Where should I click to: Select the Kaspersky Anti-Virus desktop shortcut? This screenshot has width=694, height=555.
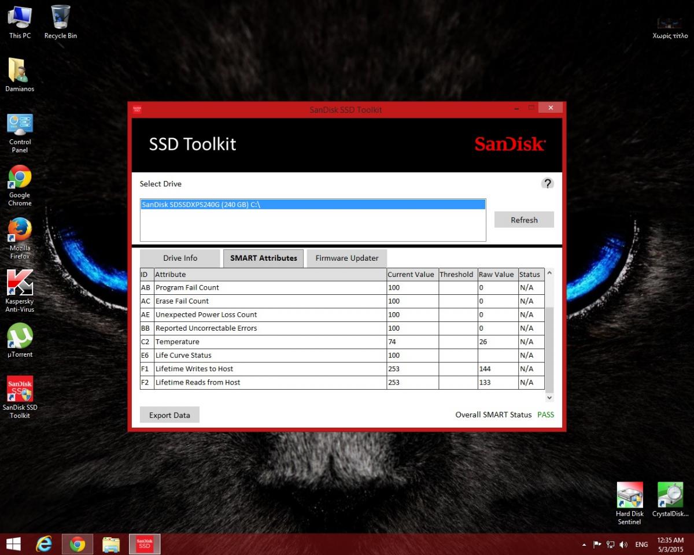click(x=20, y=291)
